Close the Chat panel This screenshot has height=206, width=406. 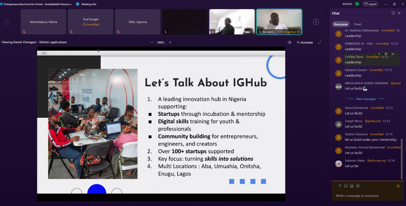click(x=399, y=13)
